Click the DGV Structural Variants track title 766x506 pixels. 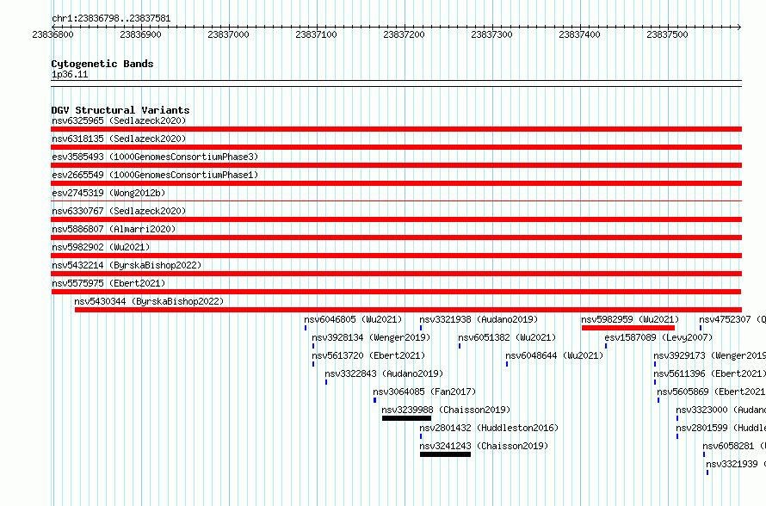pyautogui.click(x=120, y=110)
